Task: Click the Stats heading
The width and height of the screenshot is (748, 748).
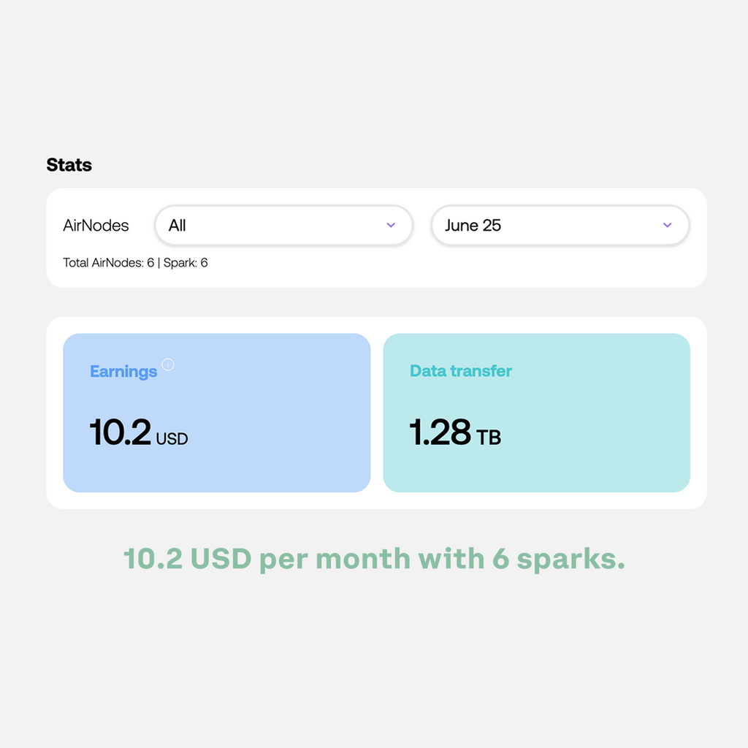Action: point(69,165)
